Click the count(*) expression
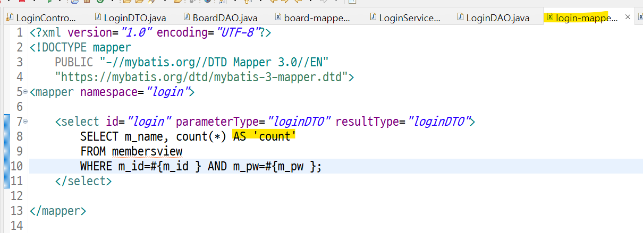The height and width of the screenshot is (233, 643). pyautogui.click(x=202, y=136)
